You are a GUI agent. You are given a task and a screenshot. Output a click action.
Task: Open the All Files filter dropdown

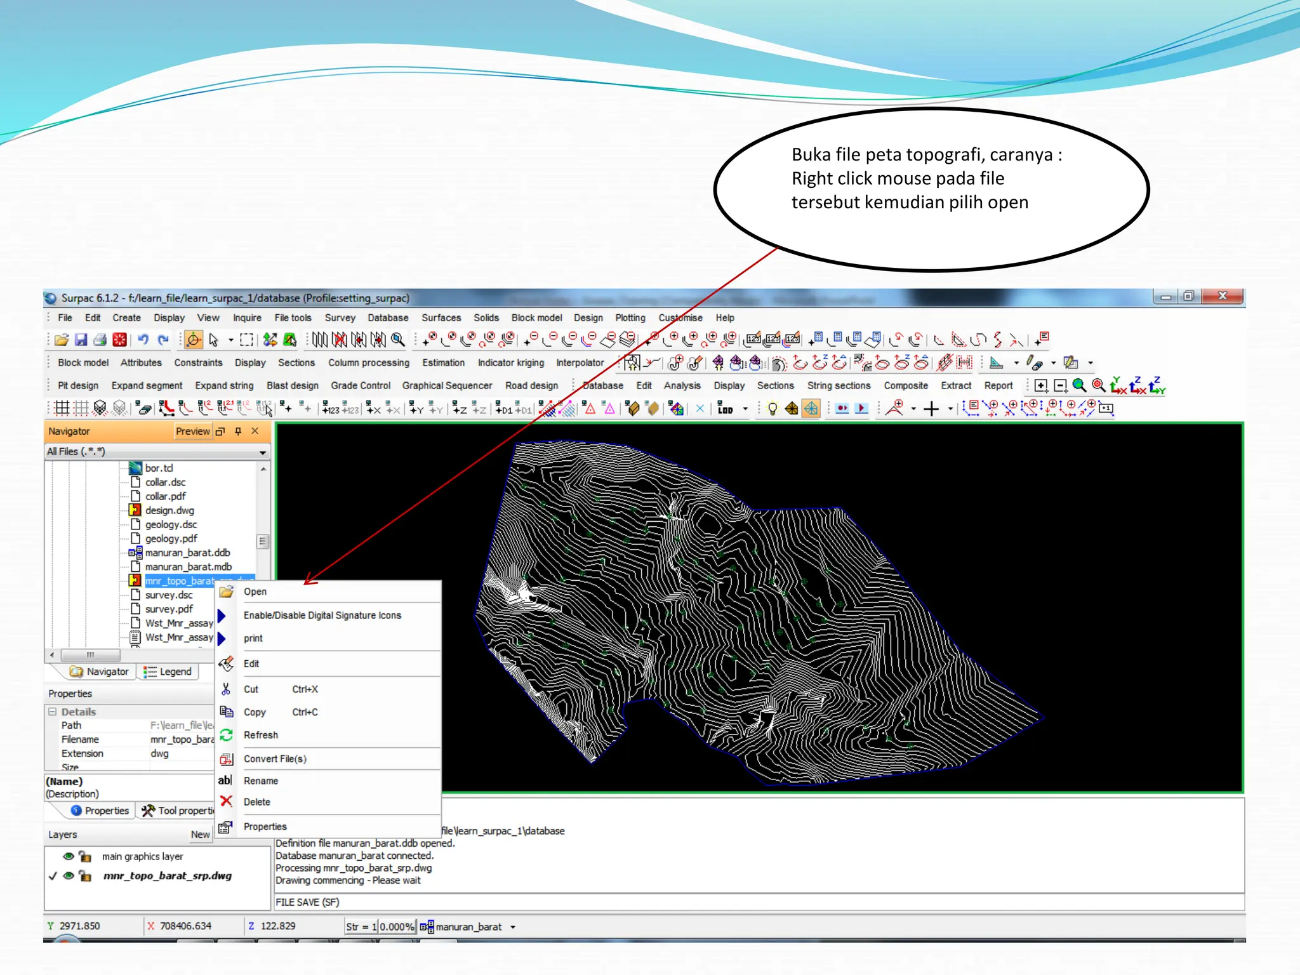[x=262, y=452]
